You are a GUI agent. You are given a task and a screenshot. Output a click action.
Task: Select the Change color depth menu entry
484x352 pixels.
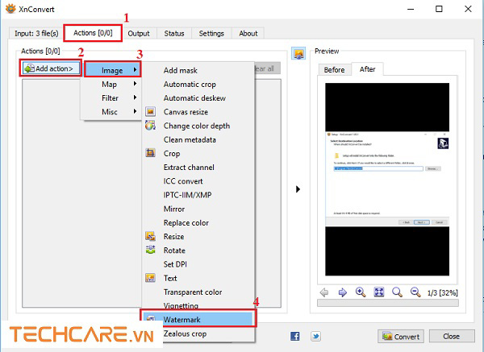tap(198, 126)
